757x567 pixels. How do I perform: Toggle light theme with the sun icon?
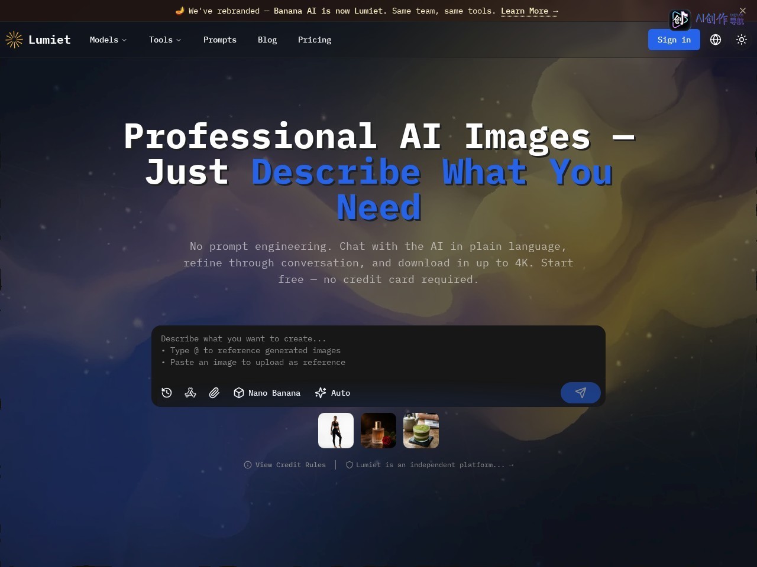[x=742, y=40]
